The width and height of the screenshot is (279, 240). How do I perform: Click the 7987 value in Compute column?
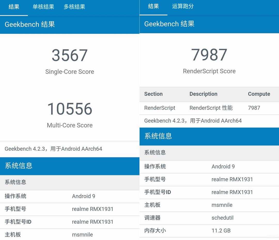click(254, 108)
